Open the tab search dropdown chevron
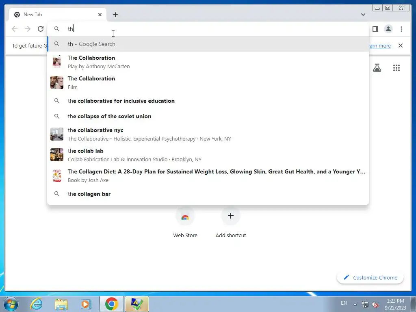 pyautogui.click(x=363, y=15)
